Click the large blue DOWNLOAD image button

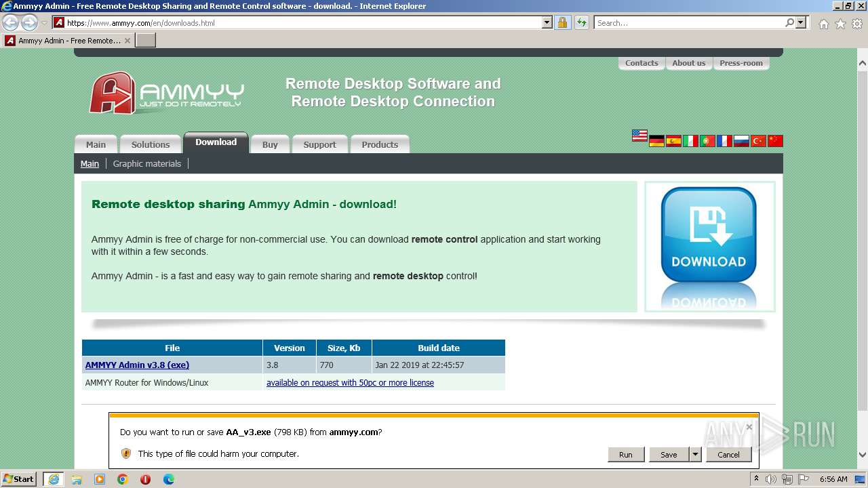pyautogui.click(x=709, y=235)
